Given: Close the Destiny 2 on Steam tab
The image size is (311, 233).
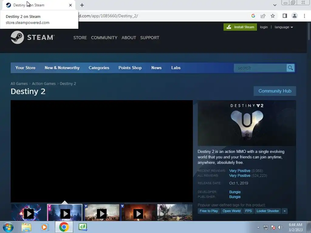Looking at the screenshot, I should 70,5.
